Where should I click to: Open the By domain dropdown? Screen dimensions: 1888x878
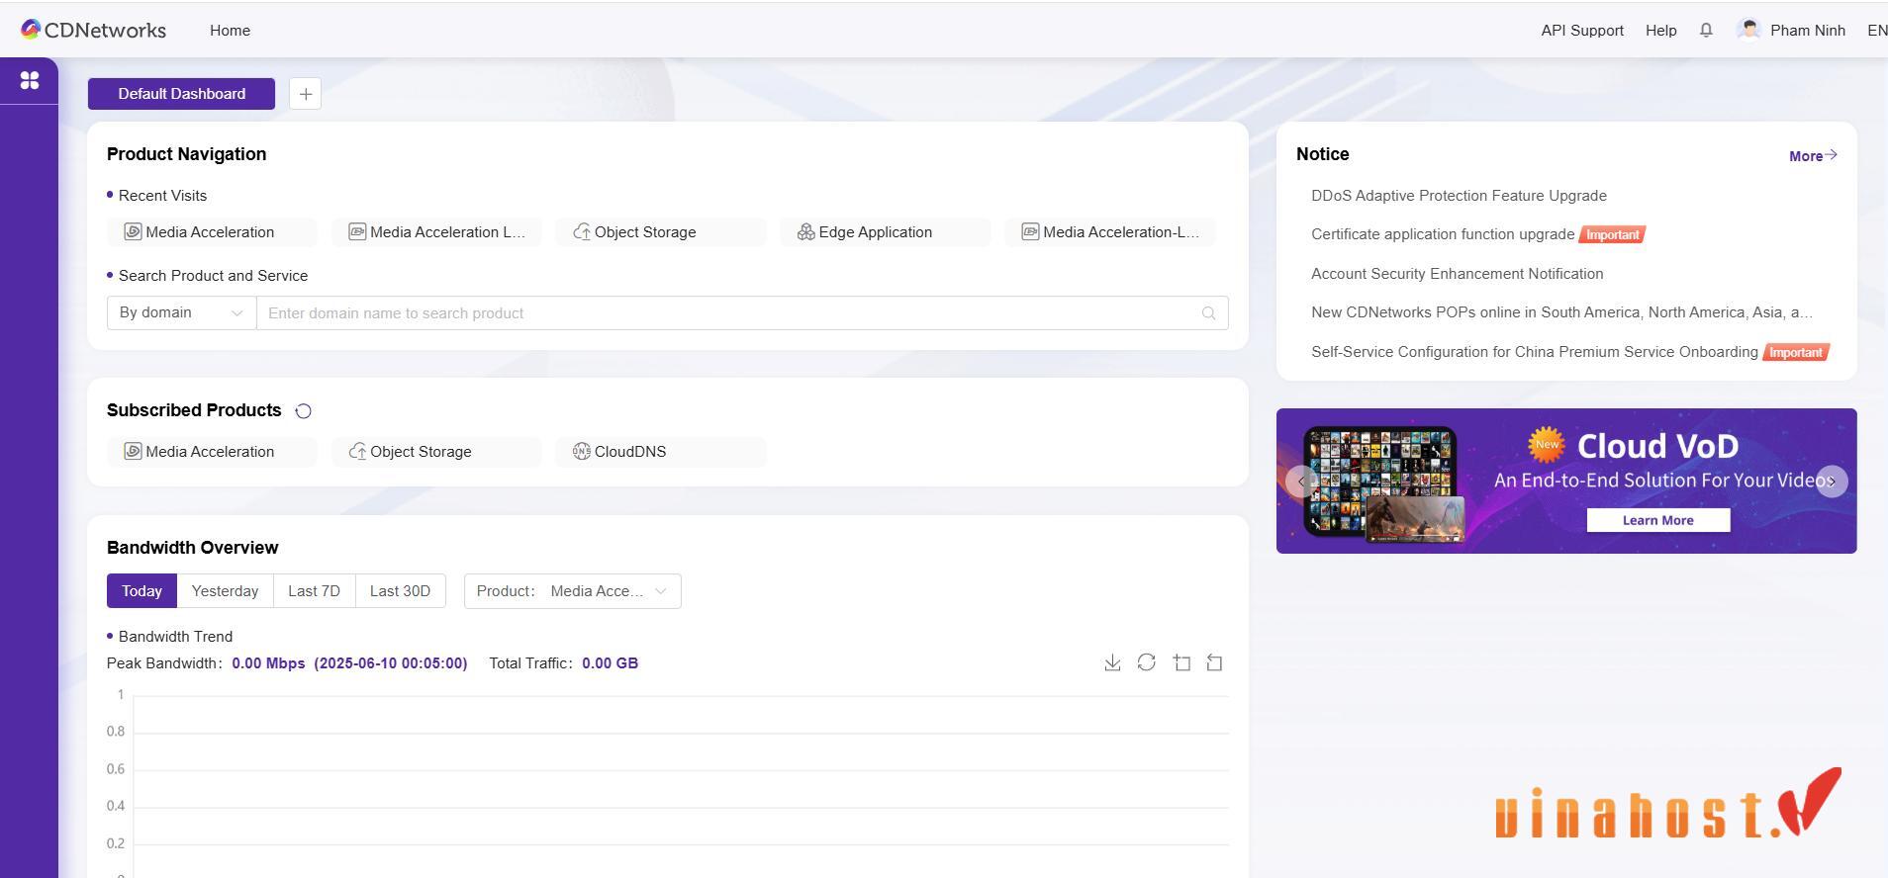181,313
